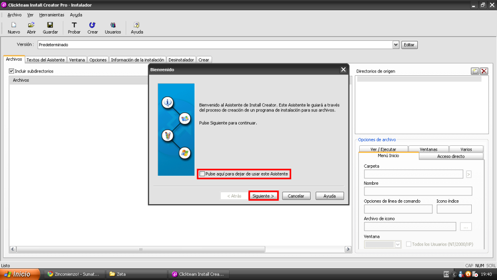
Task: Click the Inicio start button
Action: tap(20, 274)
